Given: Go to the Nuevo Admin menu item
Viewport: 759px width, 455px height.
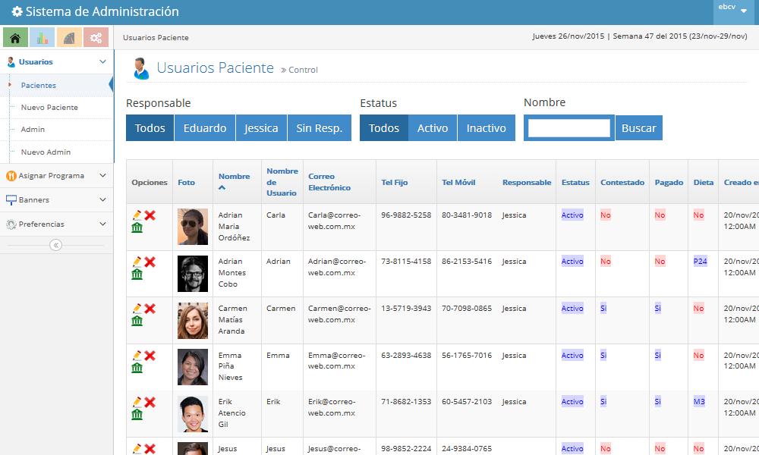Looking at the screenshot, I should click(x=46, y=152).
